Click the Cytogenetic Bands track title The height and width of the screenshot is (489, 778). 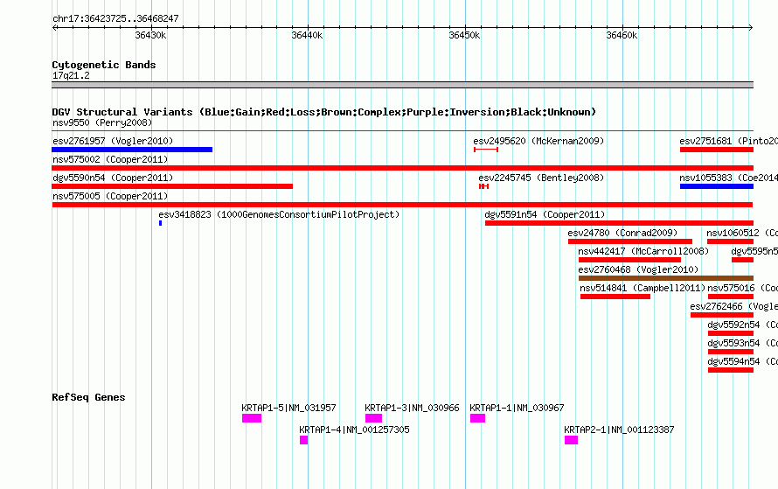click(x=104, y=65)
